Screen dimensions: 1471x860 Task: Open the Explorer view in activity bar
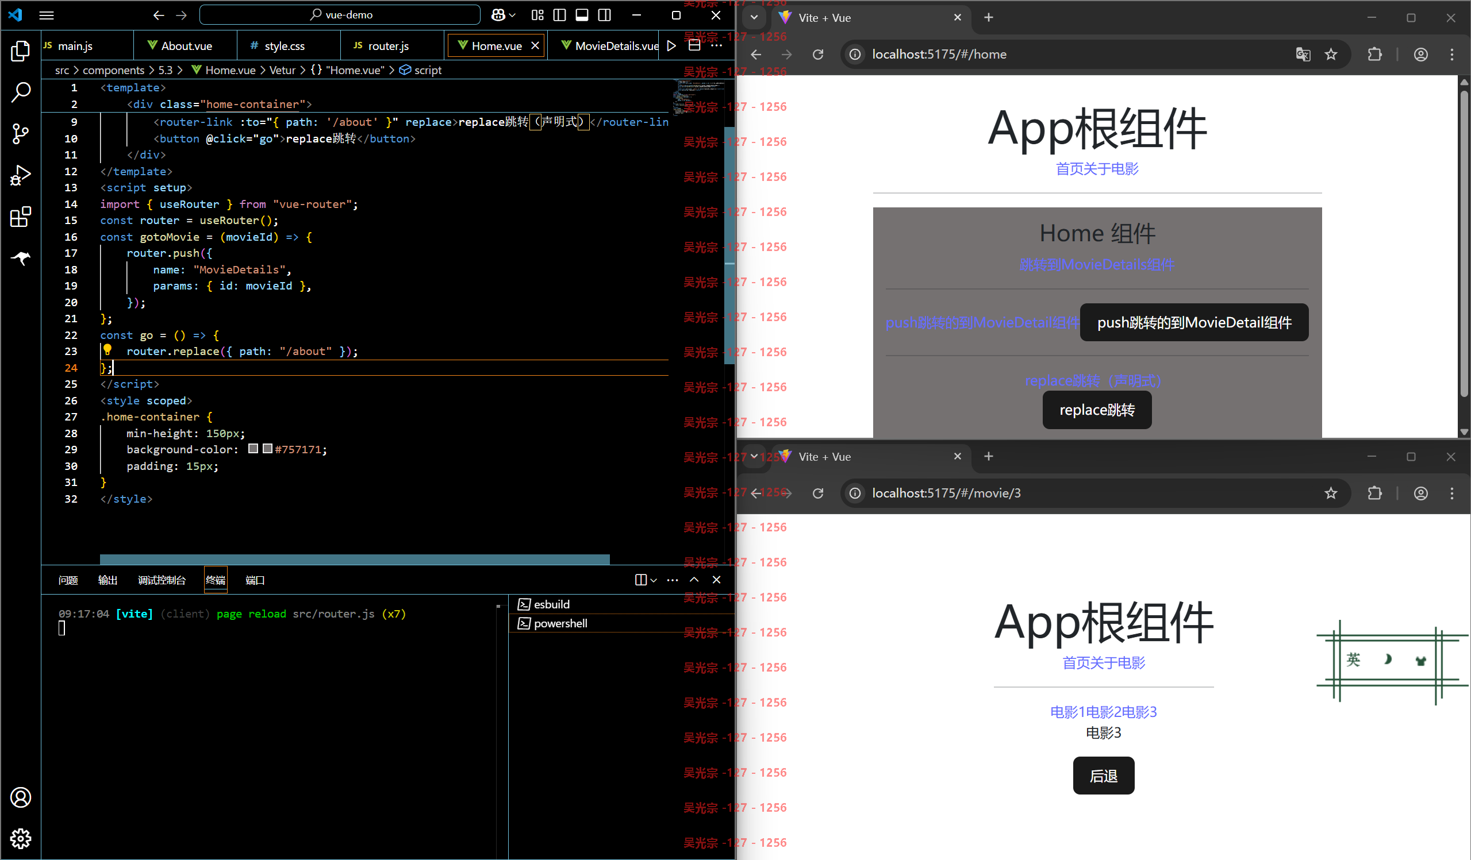tap(21, 51)
